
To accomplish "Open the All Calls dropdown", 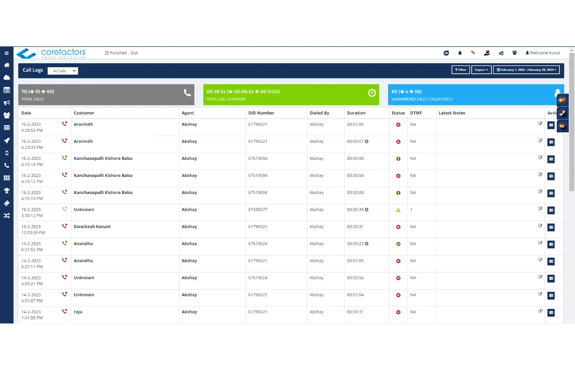I will click(63, 71).
